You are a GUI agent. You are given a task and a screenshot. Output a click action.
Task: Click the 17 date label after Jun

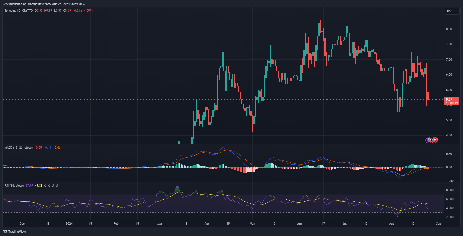point(323,224)
